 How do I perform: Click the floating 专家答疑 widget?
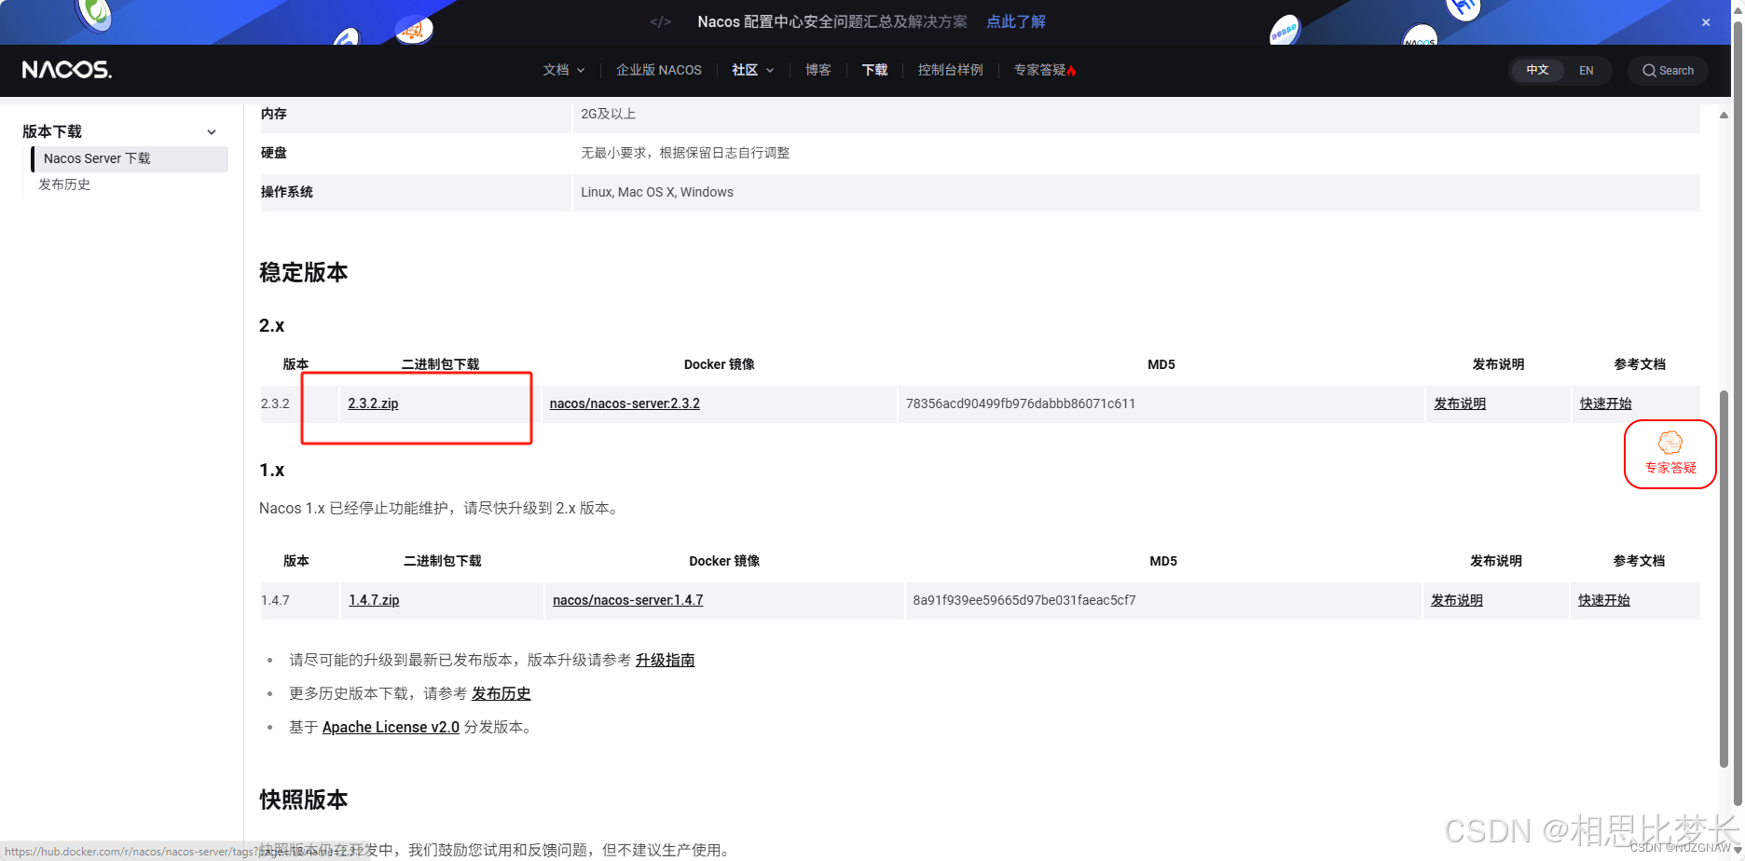click(1670, 454)
